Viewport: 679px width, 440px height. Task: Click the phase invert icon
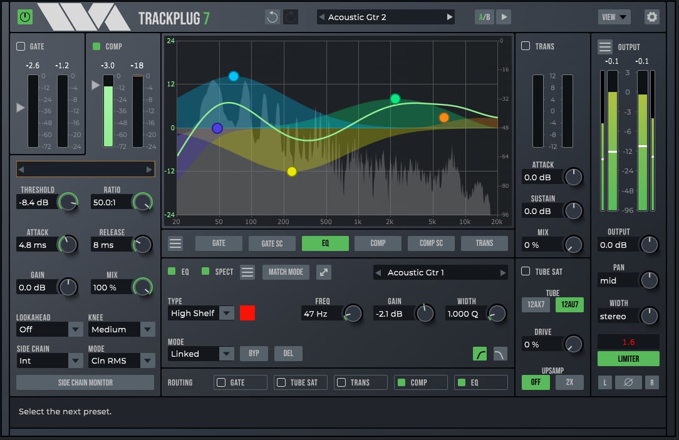pos(628,382)
